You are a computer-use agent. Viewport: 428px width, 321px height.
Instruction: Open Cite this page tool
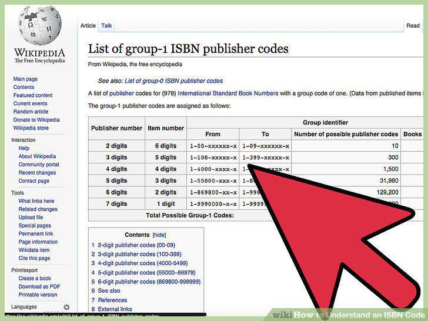coord(34,258)
